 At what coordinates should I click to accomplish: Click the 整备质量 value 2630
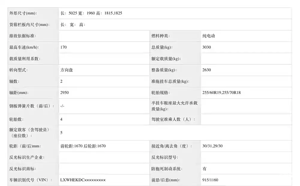click(207, 70)
